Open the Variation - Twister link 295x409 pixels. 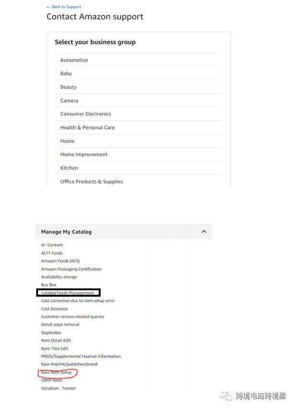click(x=58, y=388)
